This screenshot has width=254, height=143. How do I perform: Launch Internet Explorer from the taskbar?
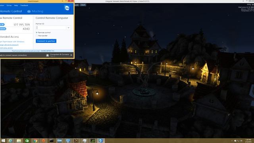point(10,141)
